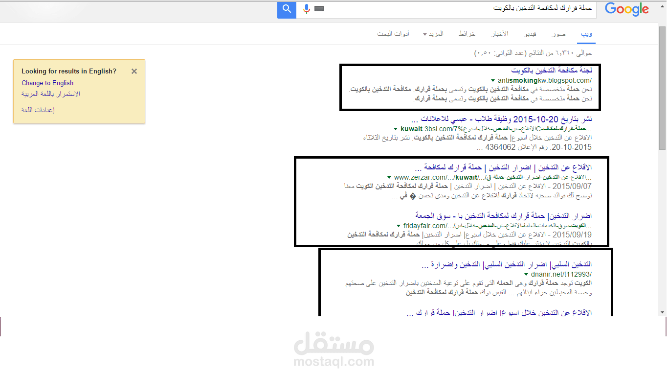Click the ad number 4364062 text
This screenshot has height=376, width=668.
[501, 147]
